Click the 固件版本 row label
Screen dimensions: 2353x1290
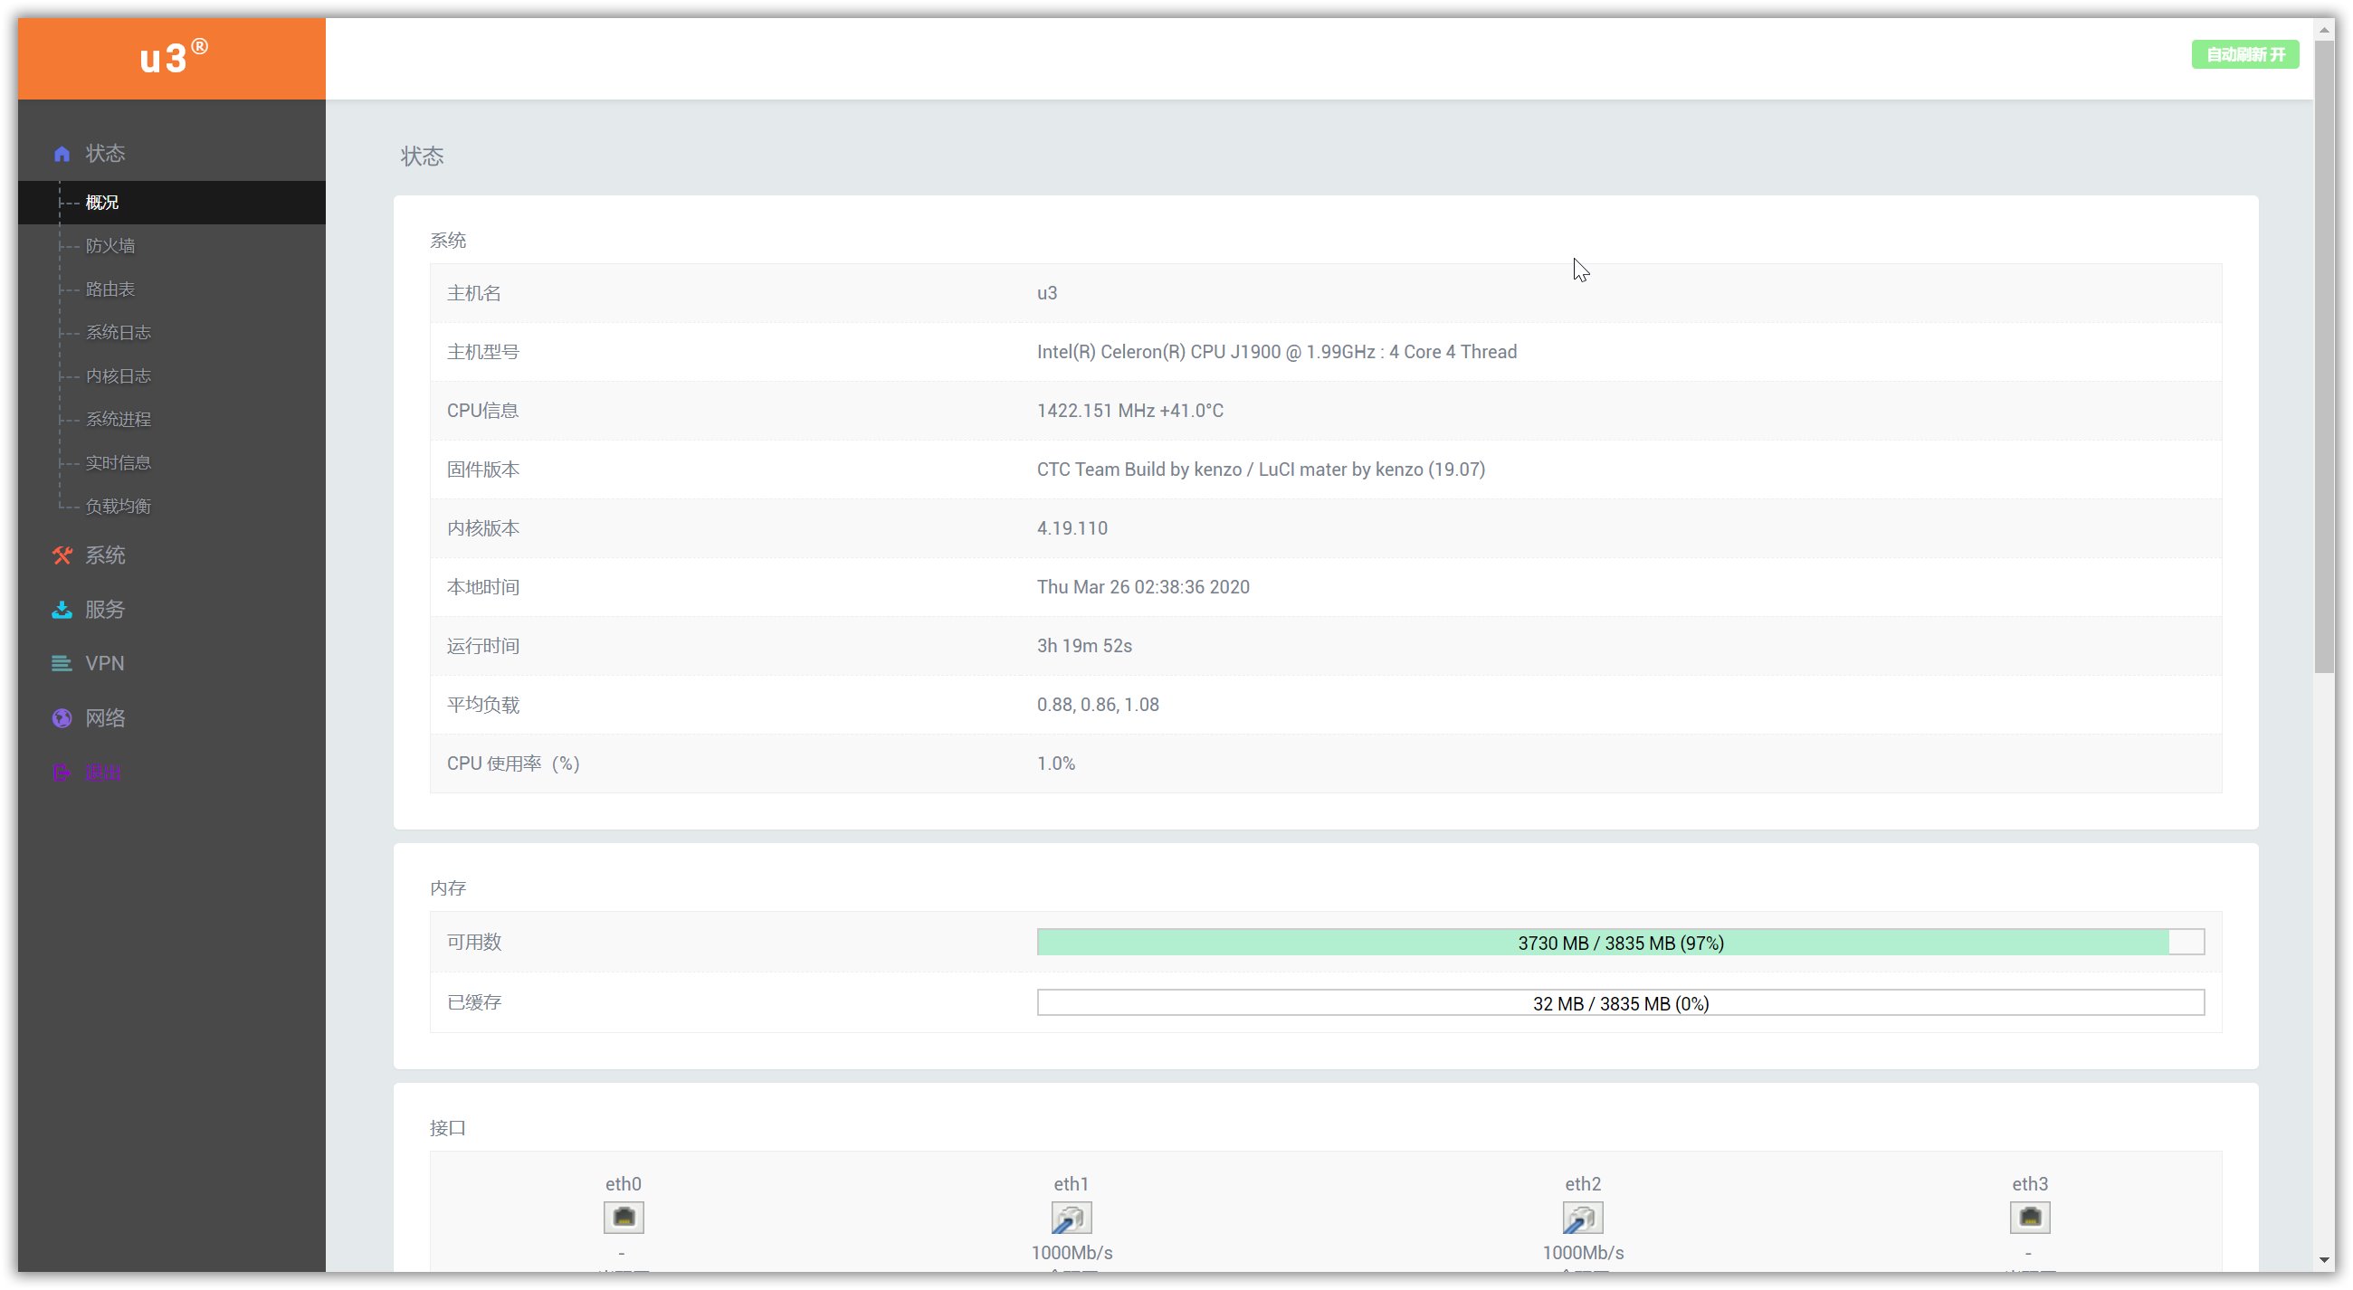pyautogui.click(x=482, y=470)
